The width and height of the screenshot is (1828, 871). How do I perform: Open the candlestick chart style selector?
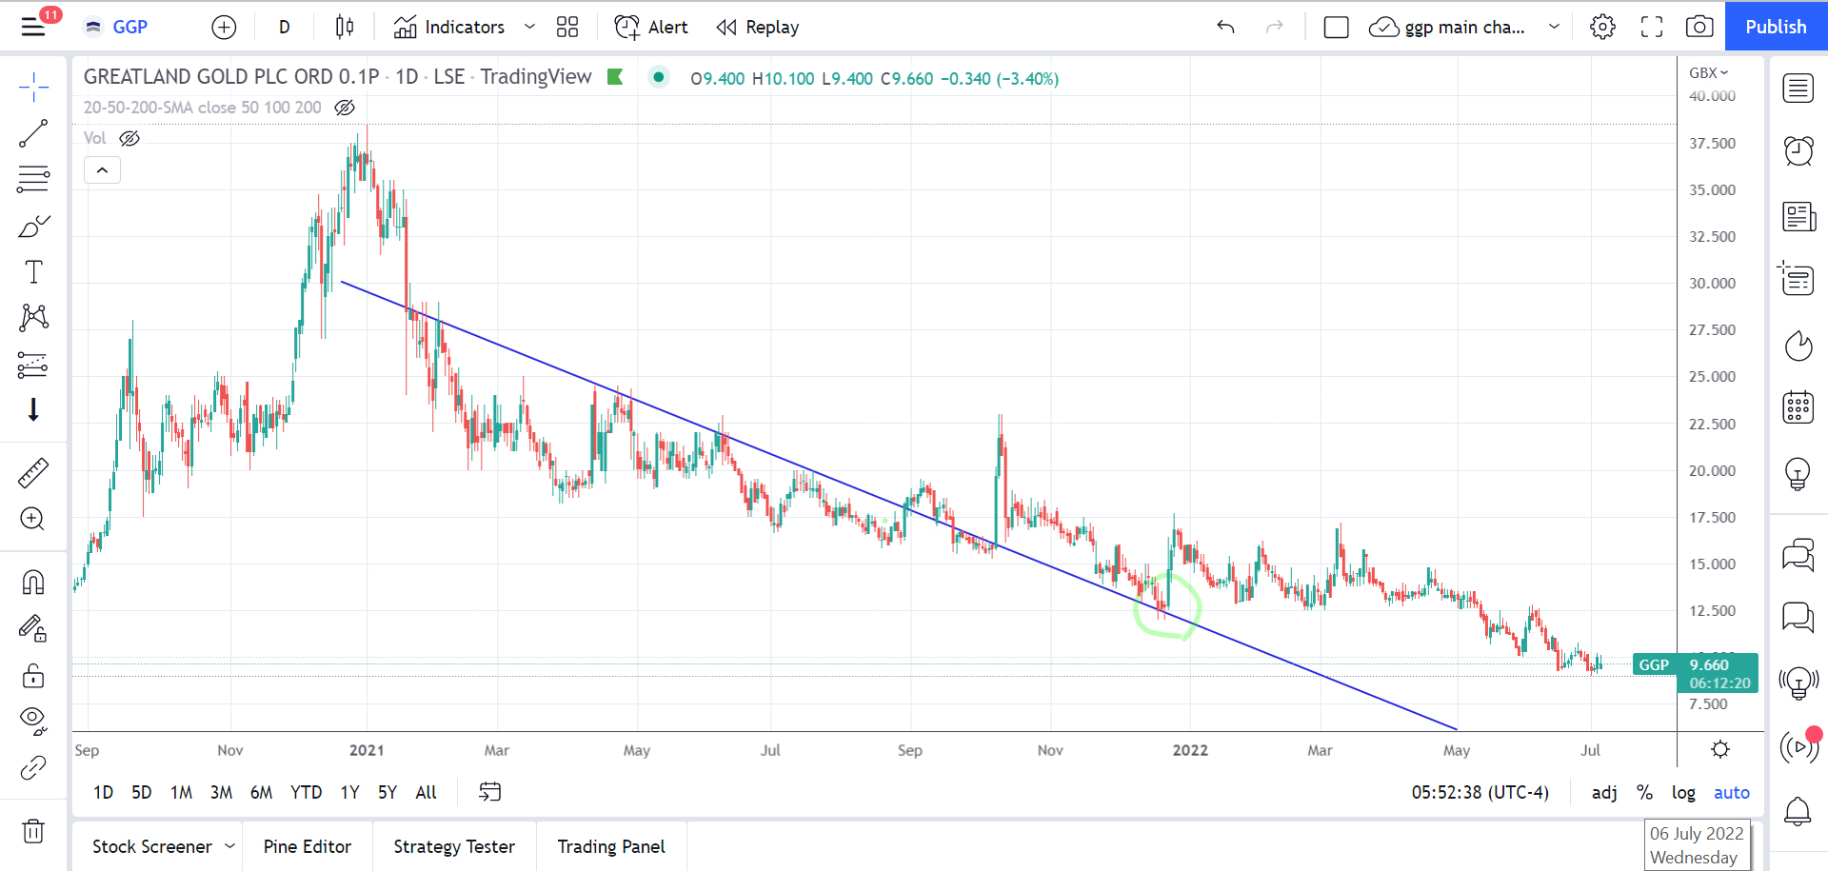click(x=345, y=28)
